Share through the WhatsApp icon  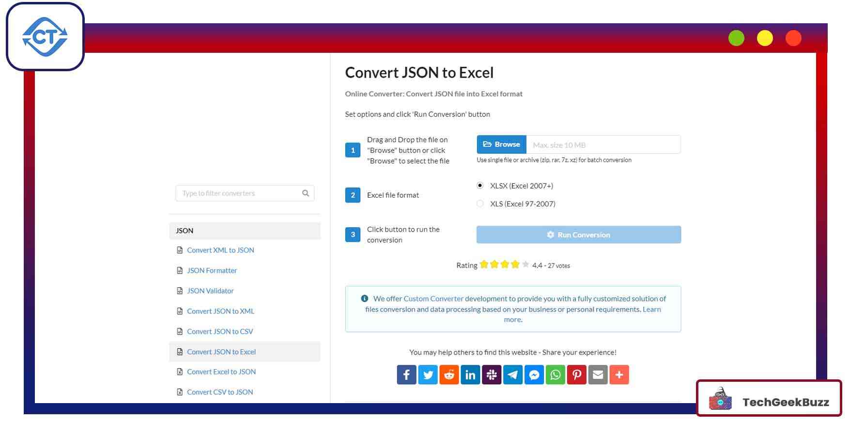(556, 375)
